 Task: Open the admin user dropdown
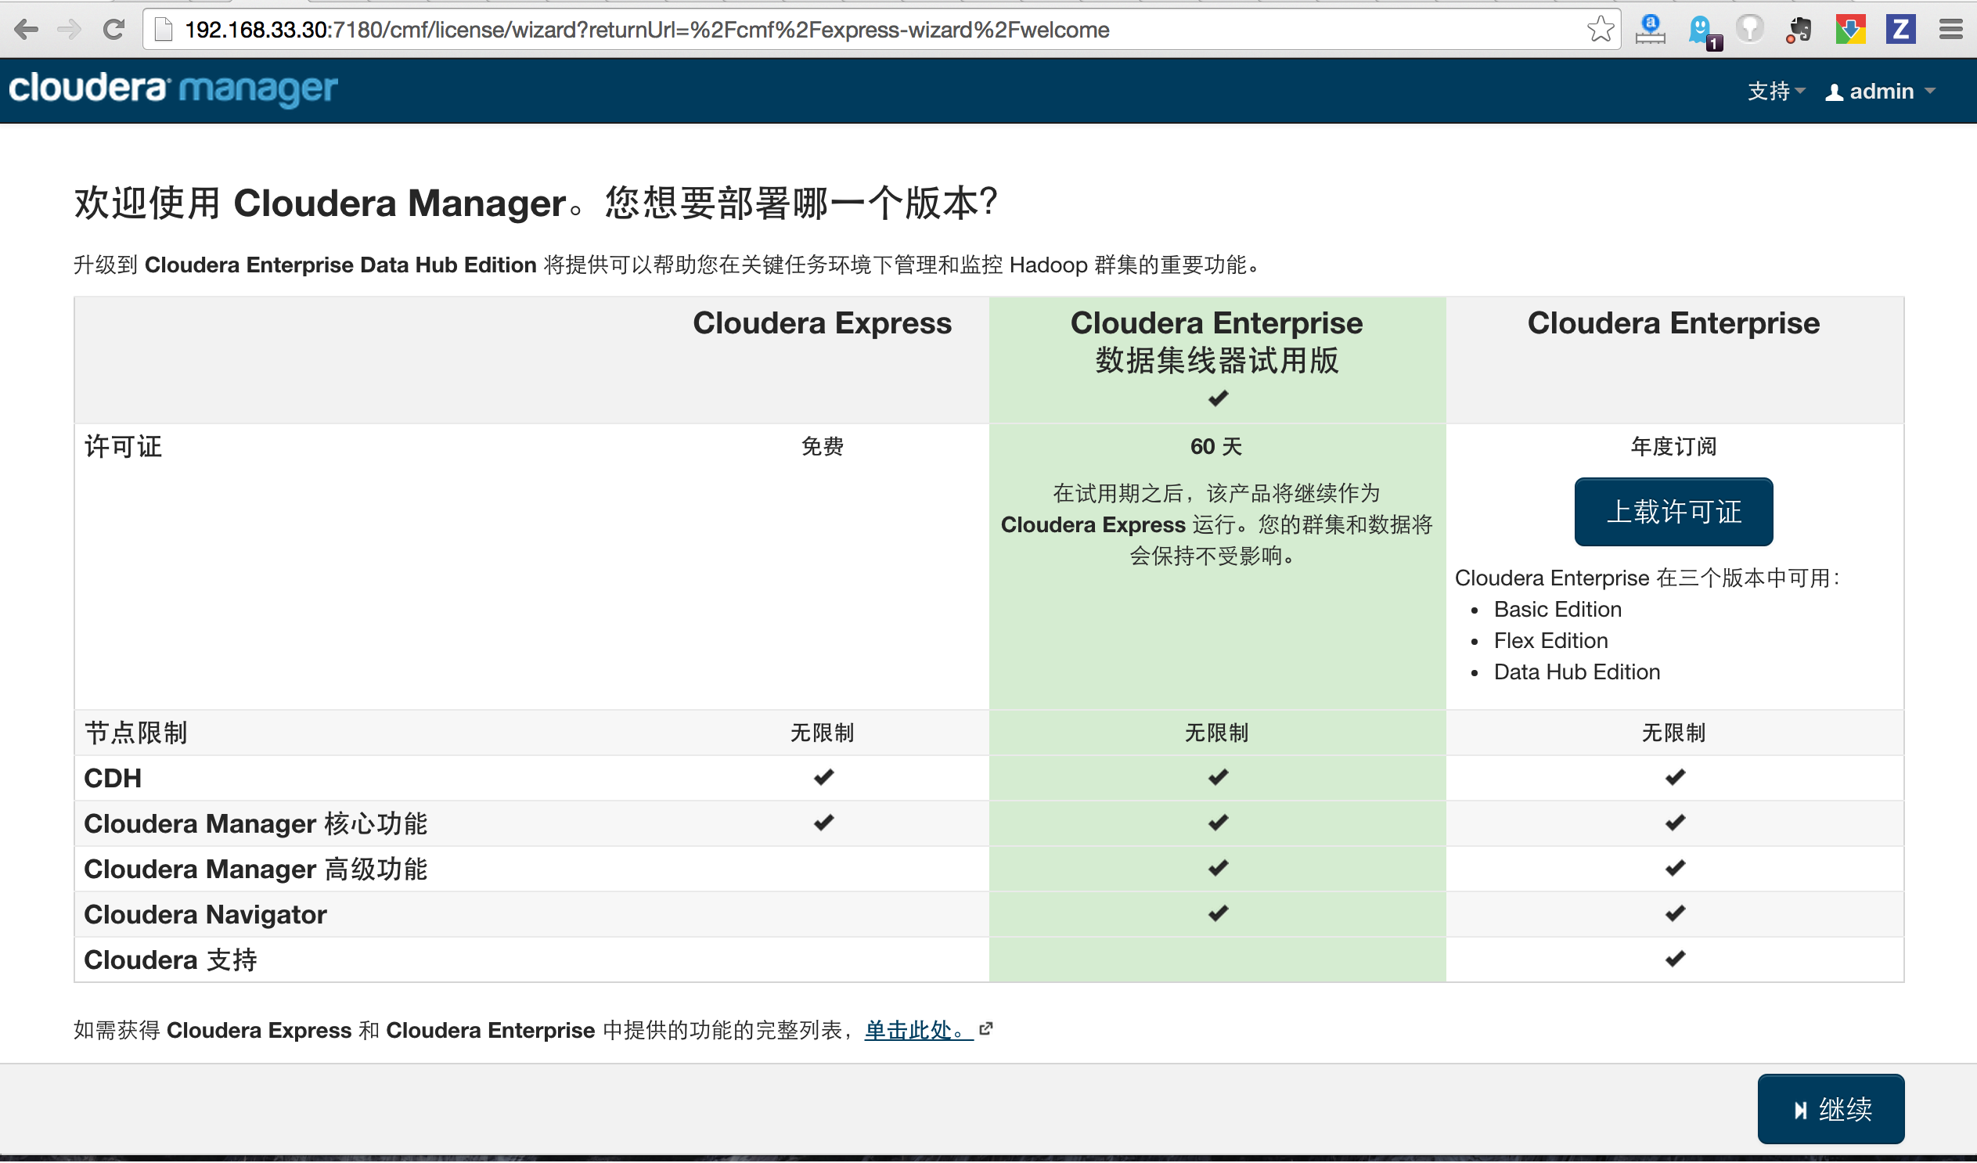pyautogui.click(x=1881, y=91)
